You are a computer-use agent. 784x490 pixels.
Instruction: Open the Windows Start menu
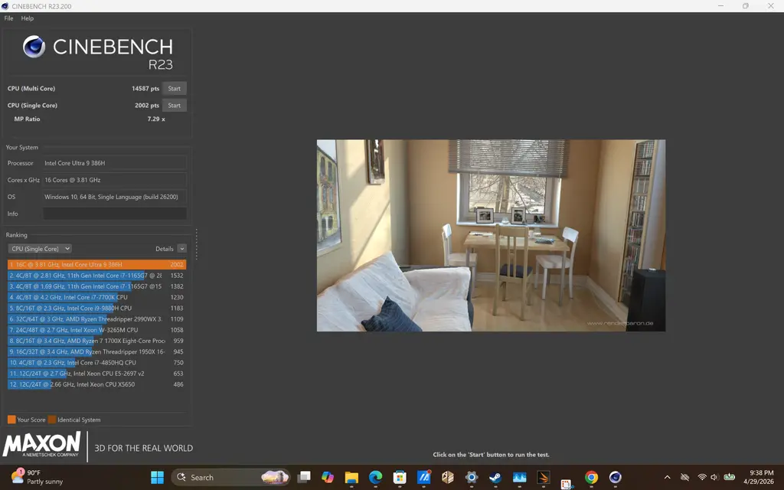pos(158,478)
